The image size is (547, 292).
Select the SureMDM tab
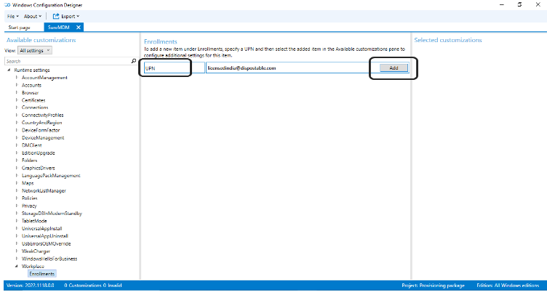(x=59, y=28)
